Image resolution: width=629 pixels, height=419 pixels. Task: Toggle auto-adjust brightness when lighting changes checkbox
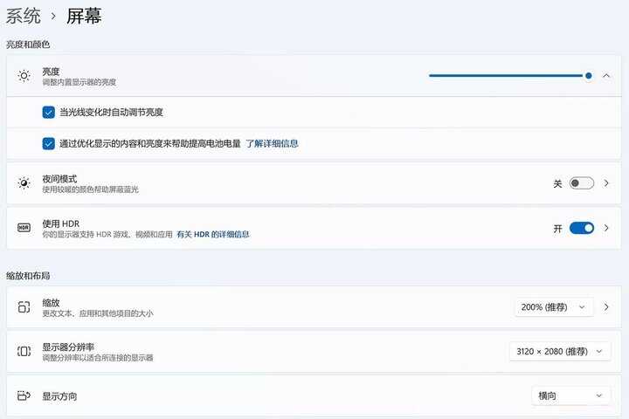[x=49, y=113]
